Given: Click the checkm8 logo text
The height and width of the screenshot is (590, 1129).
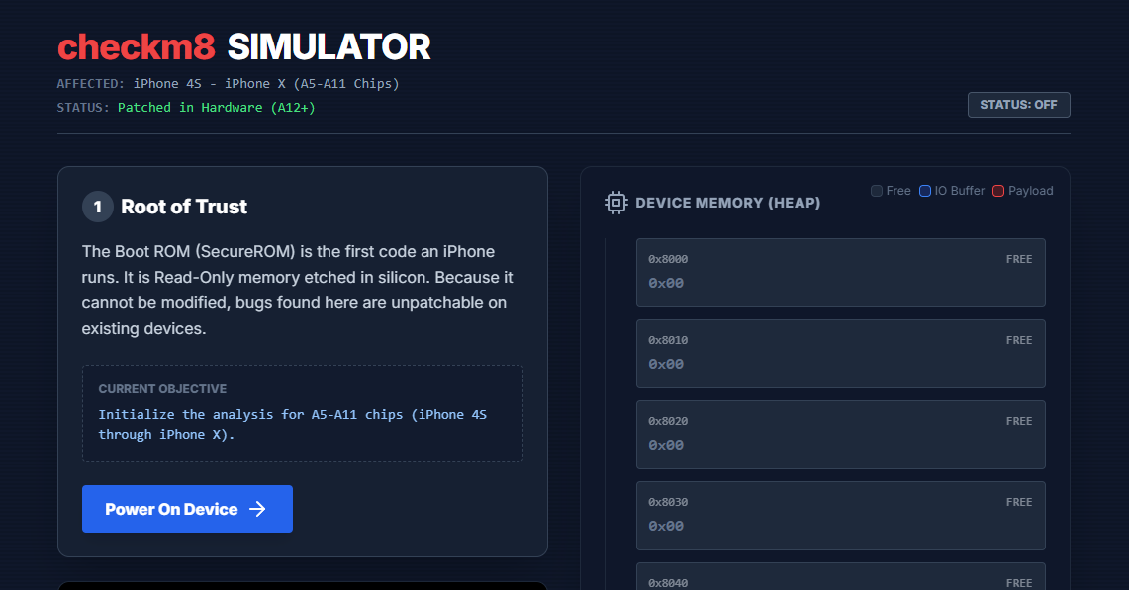Looking at the screenshot, I should 137,46.
